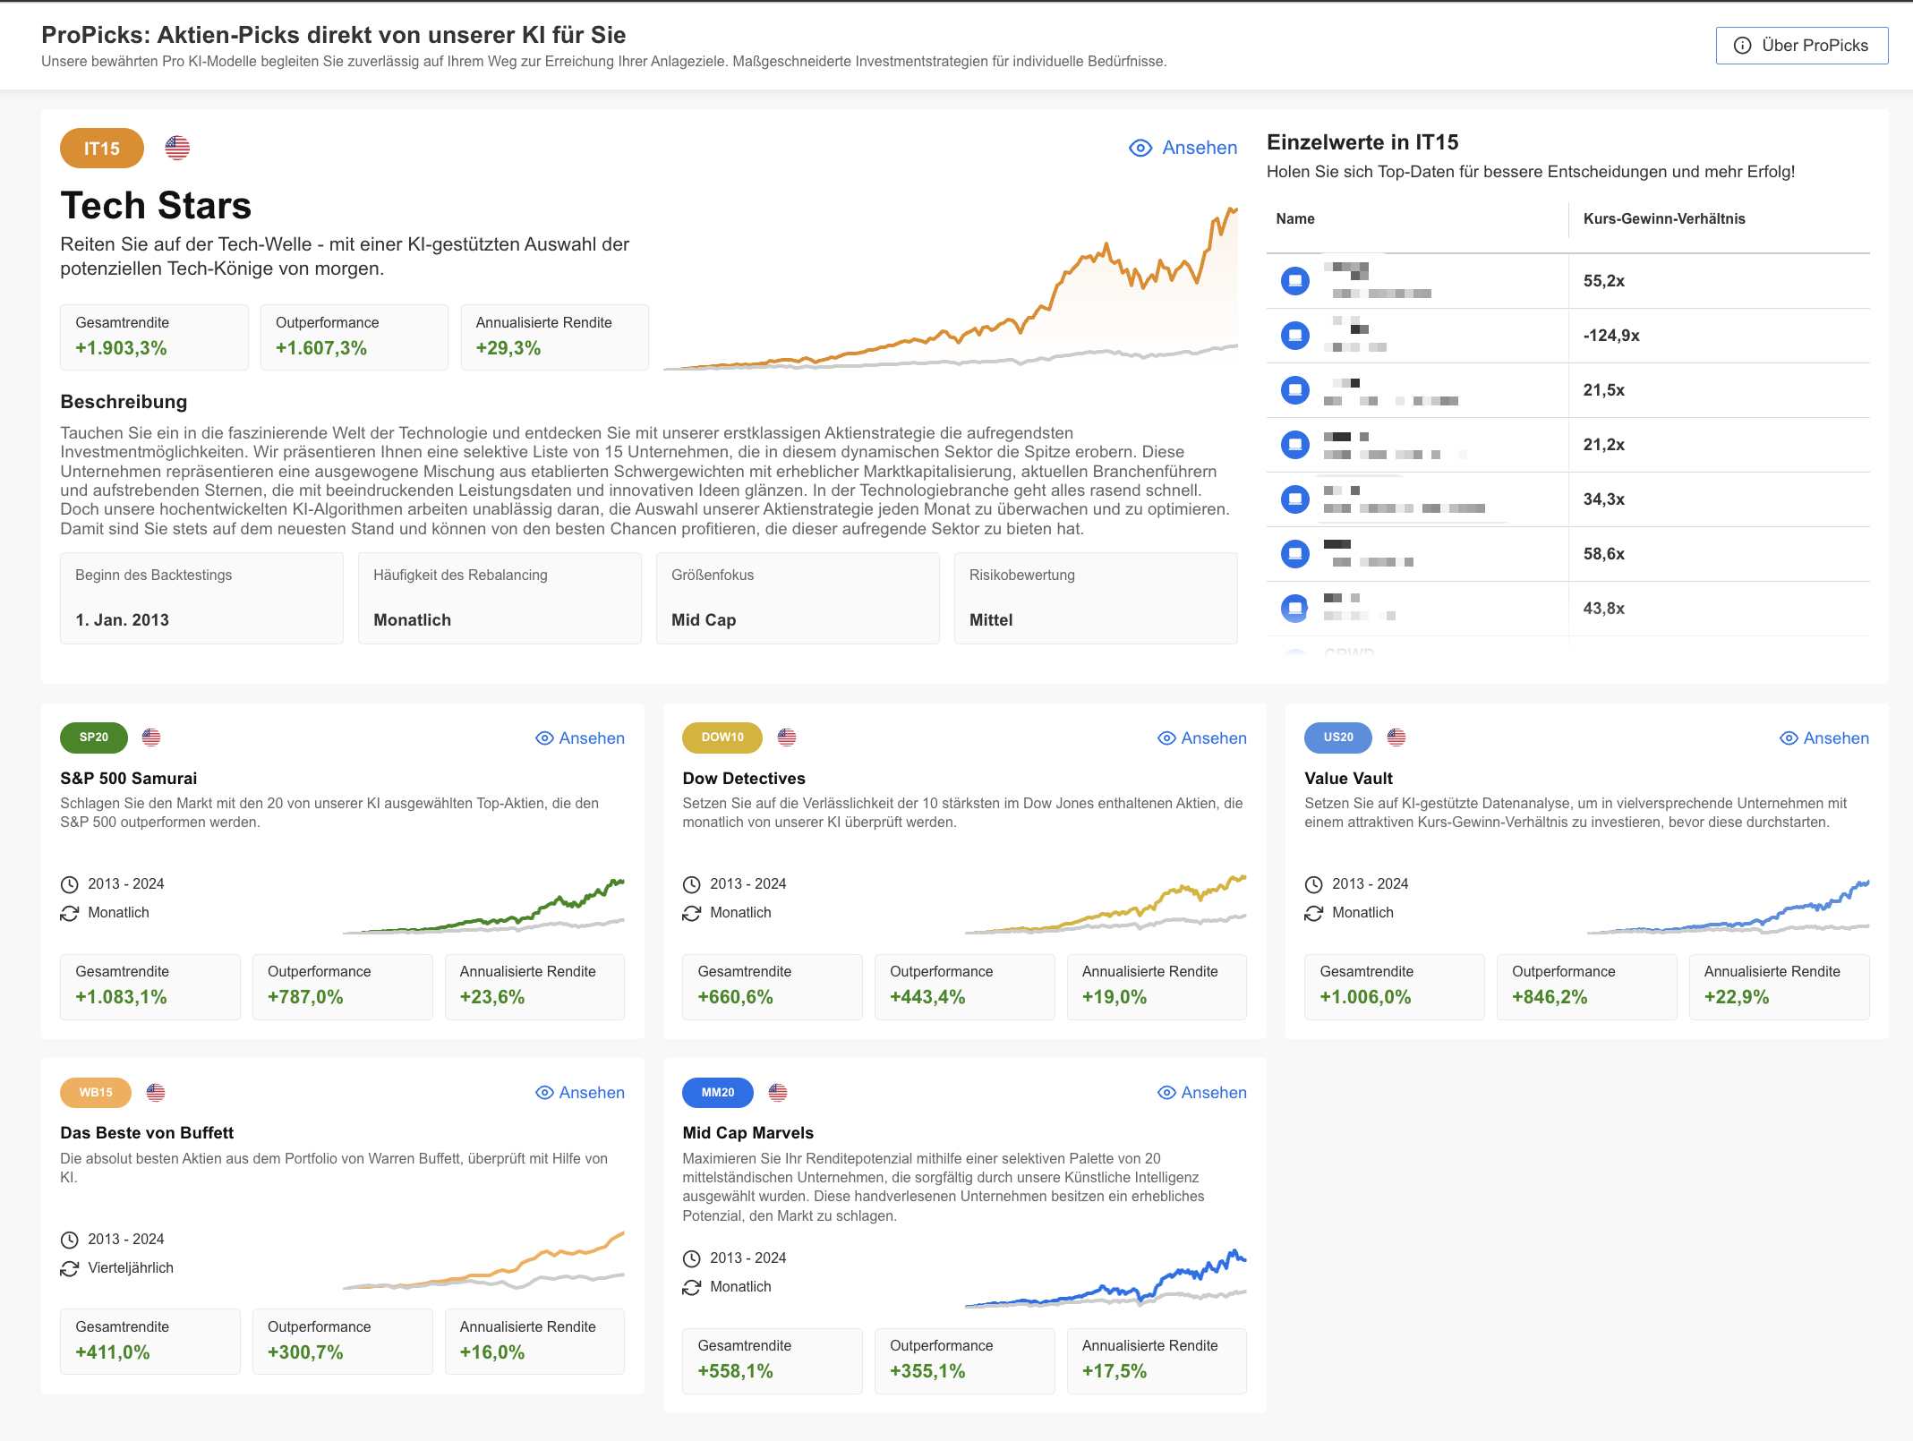Image resolution: width=1913 pixels, height=1441 pixels.
Task: Click the Dow Detectives mini chart
Action: pyautogui.click(x=1106, y=904)
